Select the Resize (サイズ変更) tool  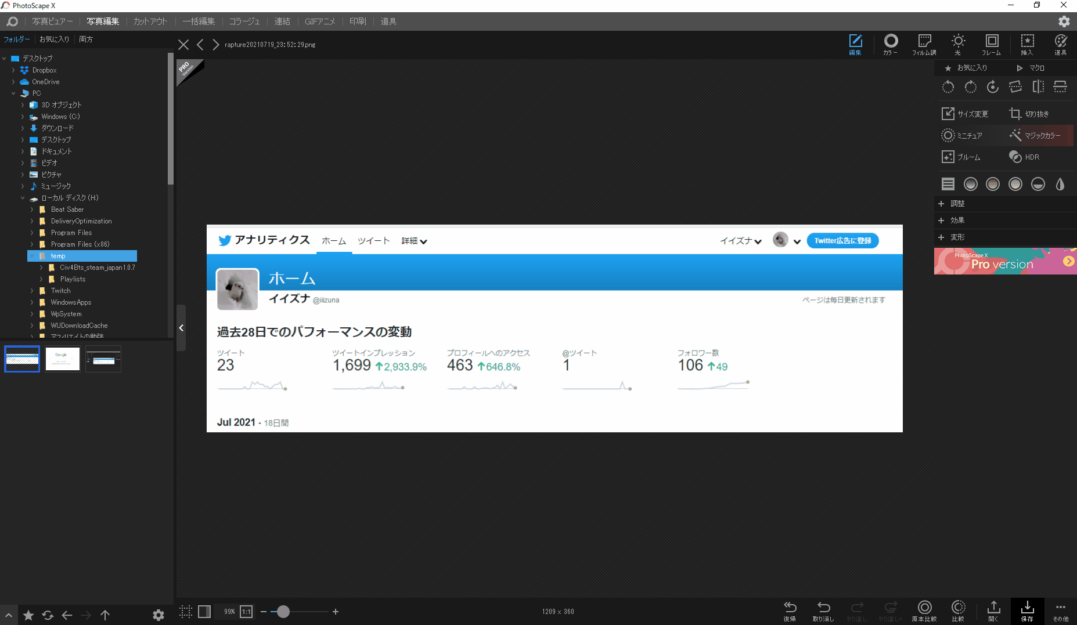click(965, 114)
